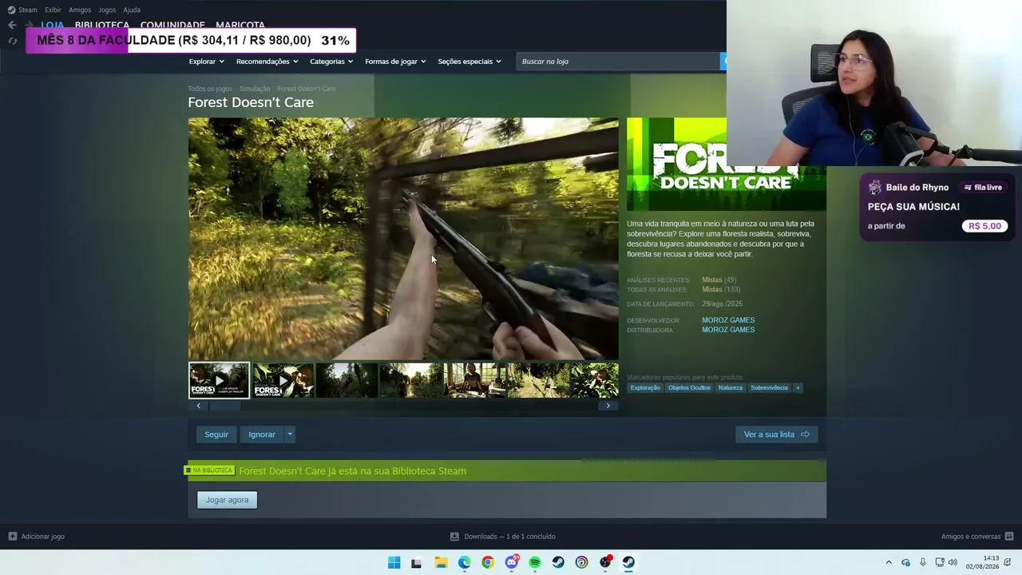
Task: Open all reviews Mistas (133) link
Action: pos(721,290)
